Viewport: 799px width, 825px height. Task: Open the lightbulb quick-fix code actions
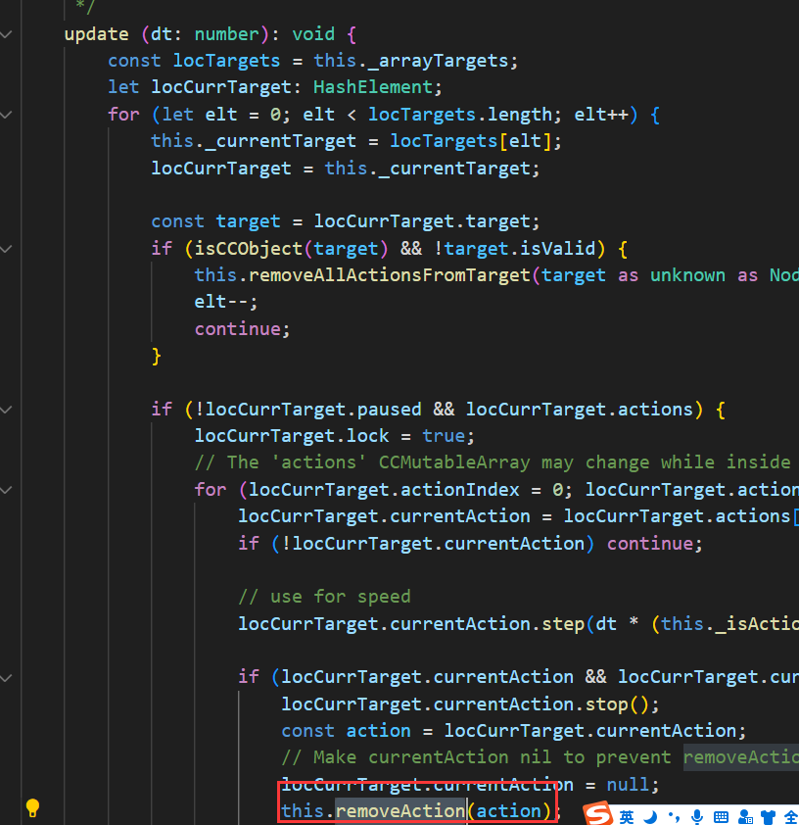tap(32, 807)
